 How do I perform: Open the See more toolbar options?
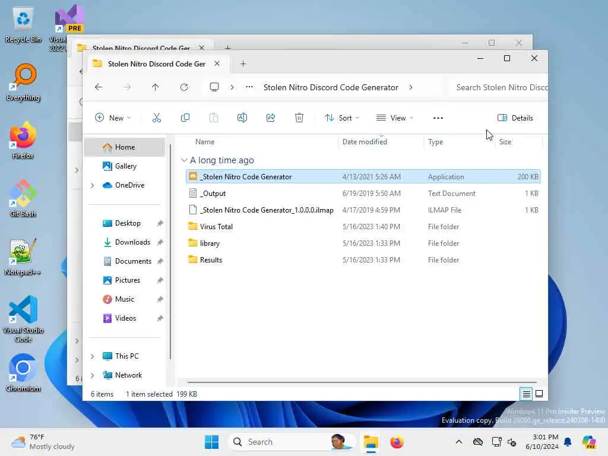point(438,118)
